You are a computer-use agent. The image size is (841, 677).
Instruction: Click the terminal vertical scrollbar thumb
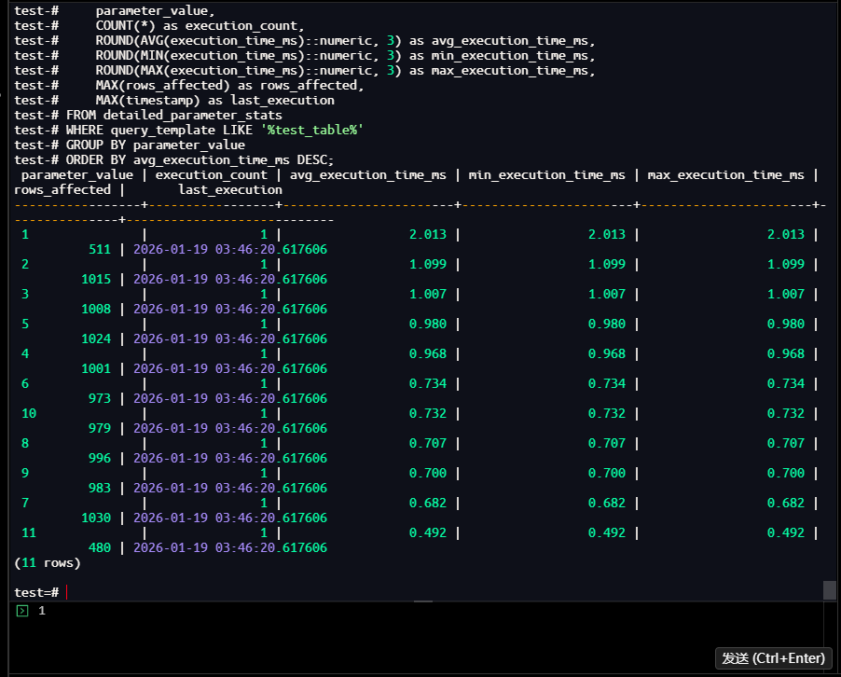[x=829, y=589]
